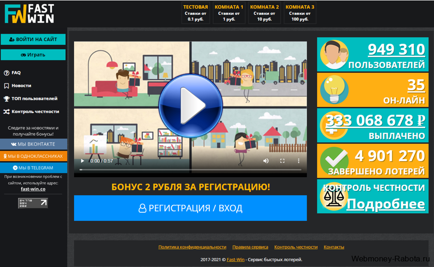434x267 pixels.
Task: Open МЫ В ОДНОКЛАССНИКАХ social button
Action: [33, 156]
